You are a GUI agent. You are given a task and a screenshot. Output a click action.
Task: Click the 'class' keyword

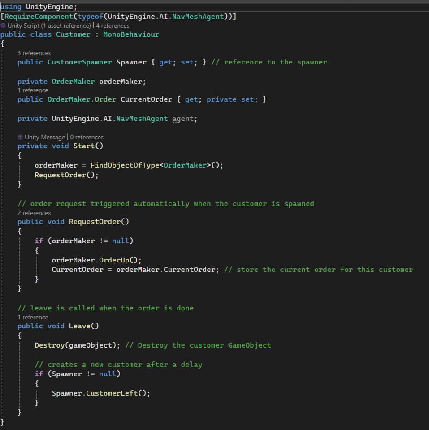(x=41, y=34)
